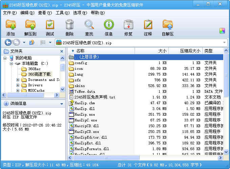This screenshot has height=169, width=230.
Task: Go up one folder level icon
Action: [x=32, y=43]
